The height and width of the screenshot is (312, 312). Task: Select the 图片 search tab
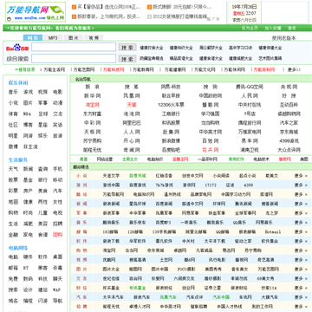point(73,38)
